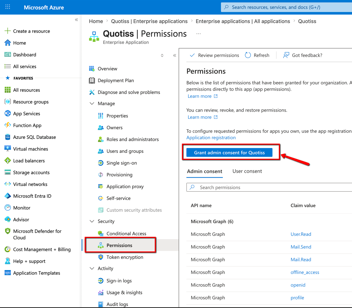Click the Mail.Read claim value link
352x308 pixels.
[x=301, y=260]
